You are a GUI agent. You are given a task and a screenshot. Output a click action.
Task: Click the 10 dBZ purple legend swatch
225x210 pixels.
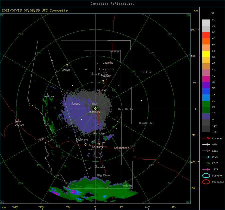tap(206, 116)
